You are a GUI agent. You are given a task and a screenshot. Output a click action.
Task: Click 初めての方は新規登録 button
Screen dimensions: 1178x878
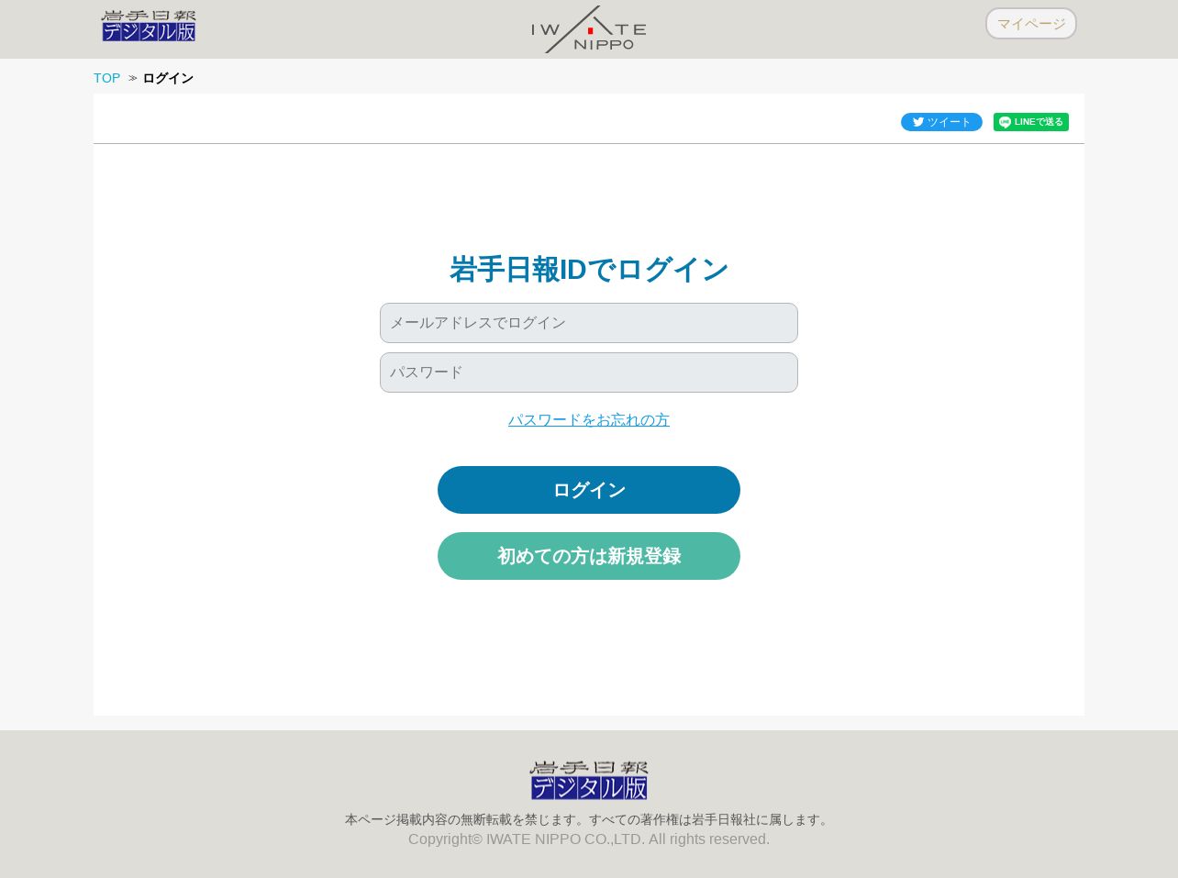click(x=589, y=556)
